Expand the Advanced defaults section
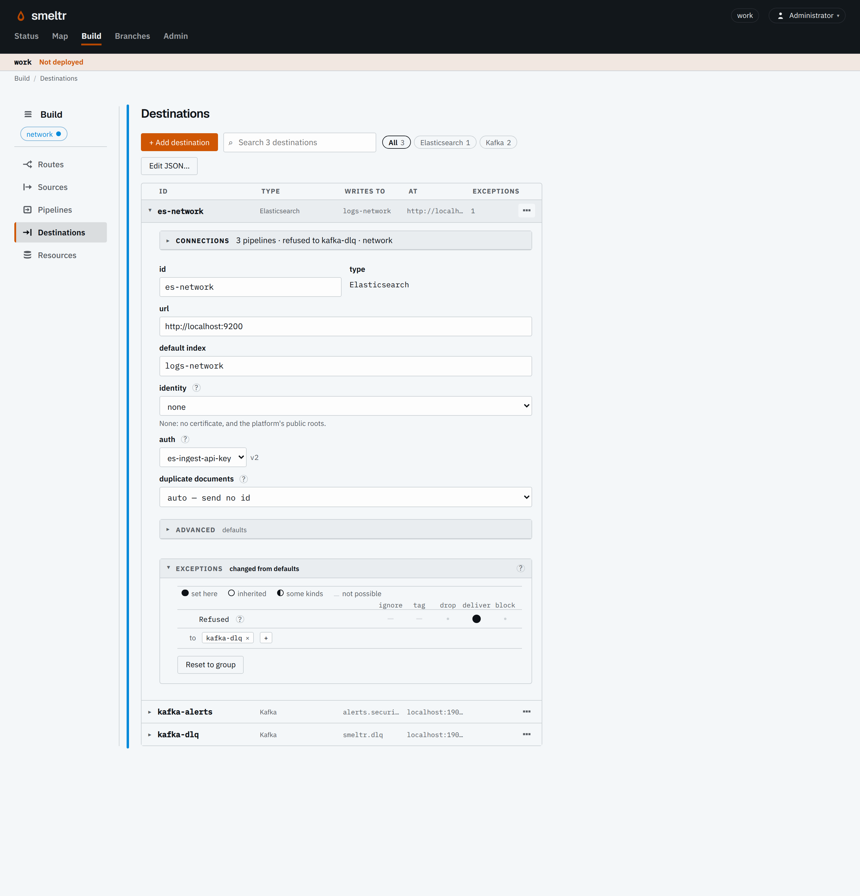This screenshot has width=860, height=896. click(345, 529)
